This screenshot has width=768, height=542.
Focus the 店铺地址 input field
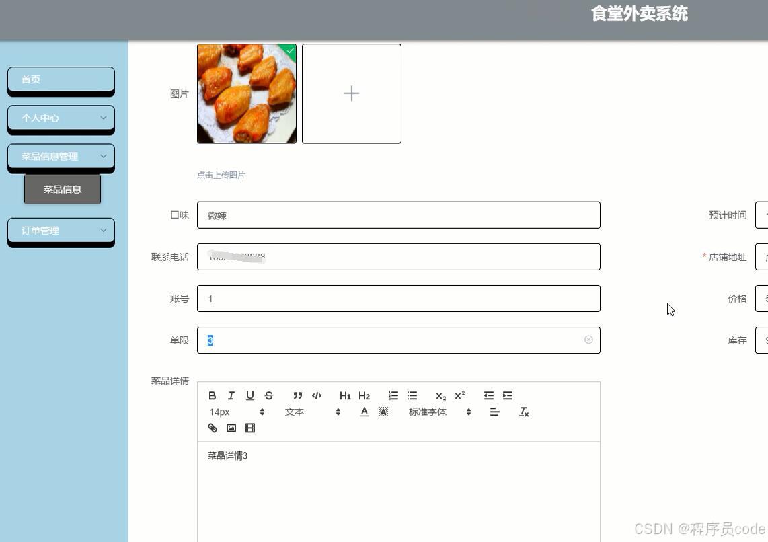[x=762, y=257]
